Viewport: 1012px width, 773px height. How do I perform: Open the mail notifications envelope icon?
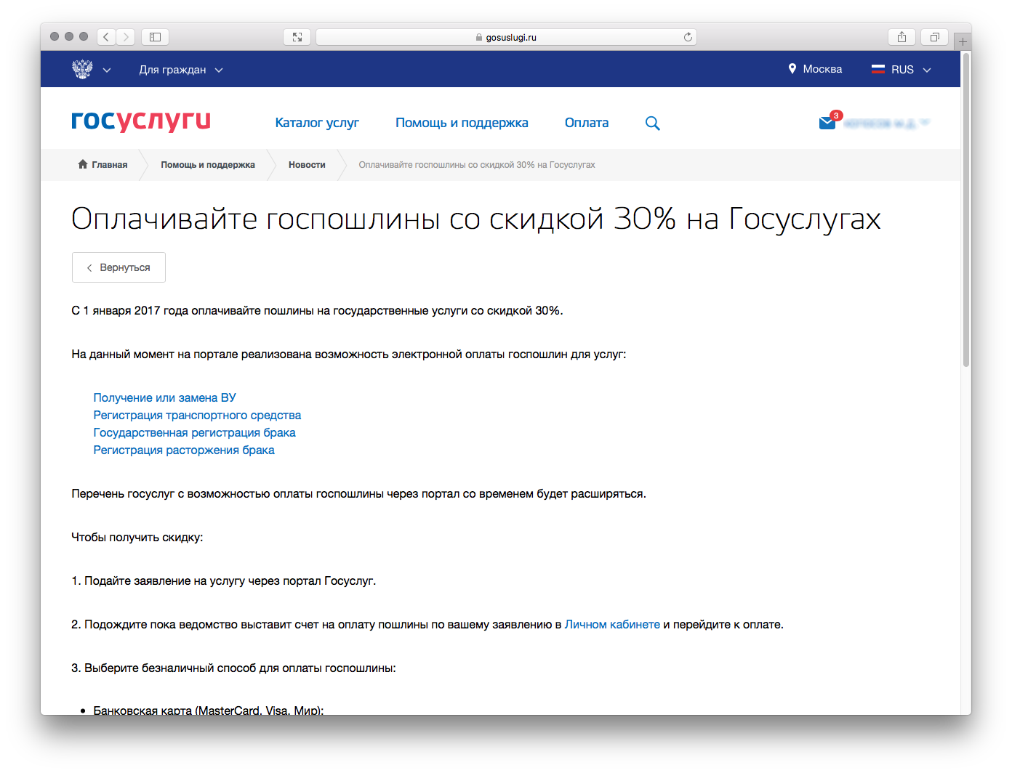[x=827, y=123]
